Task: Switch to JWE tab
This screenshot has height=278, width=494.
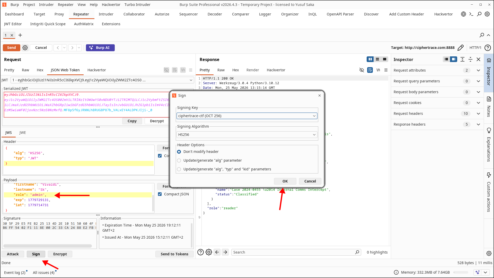Action: (x=23, y=133)
